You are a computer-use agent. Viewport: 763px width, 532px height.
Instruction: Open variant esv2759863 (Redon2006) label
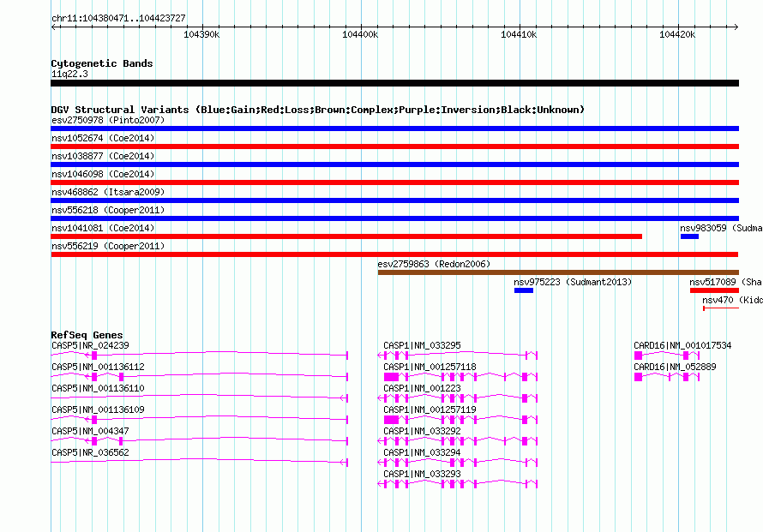click(x=434, y=264)
